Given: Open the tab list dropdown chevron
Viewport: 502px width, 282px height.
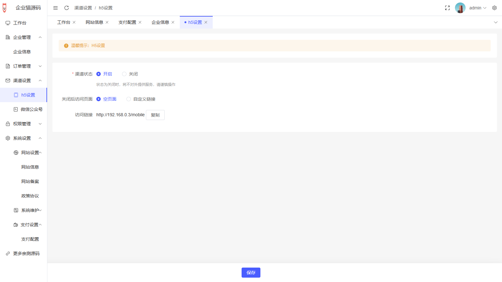Looking at the screenshot, I should click(496, 22).
